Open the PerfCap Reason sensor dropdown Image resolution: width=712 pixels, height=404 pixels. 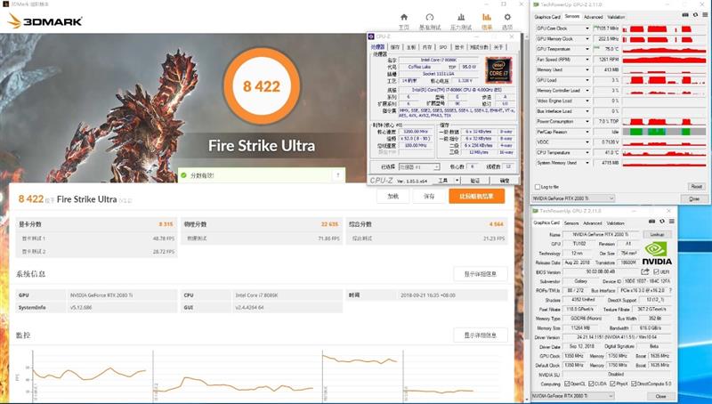[587, 132]
